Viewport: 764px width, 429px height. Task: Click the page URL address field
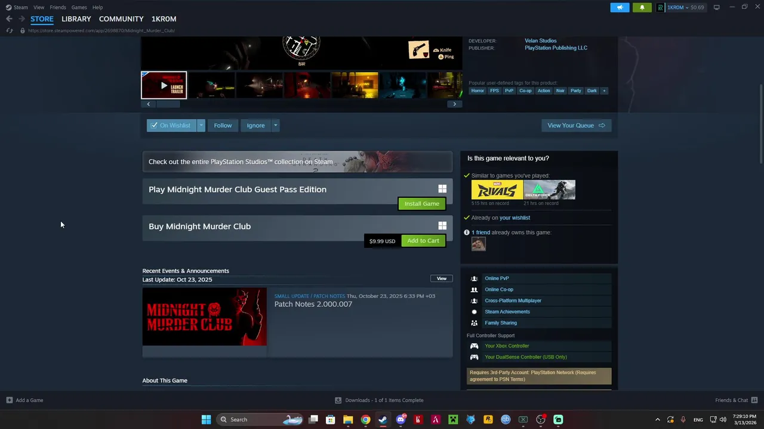coord(101,30)
